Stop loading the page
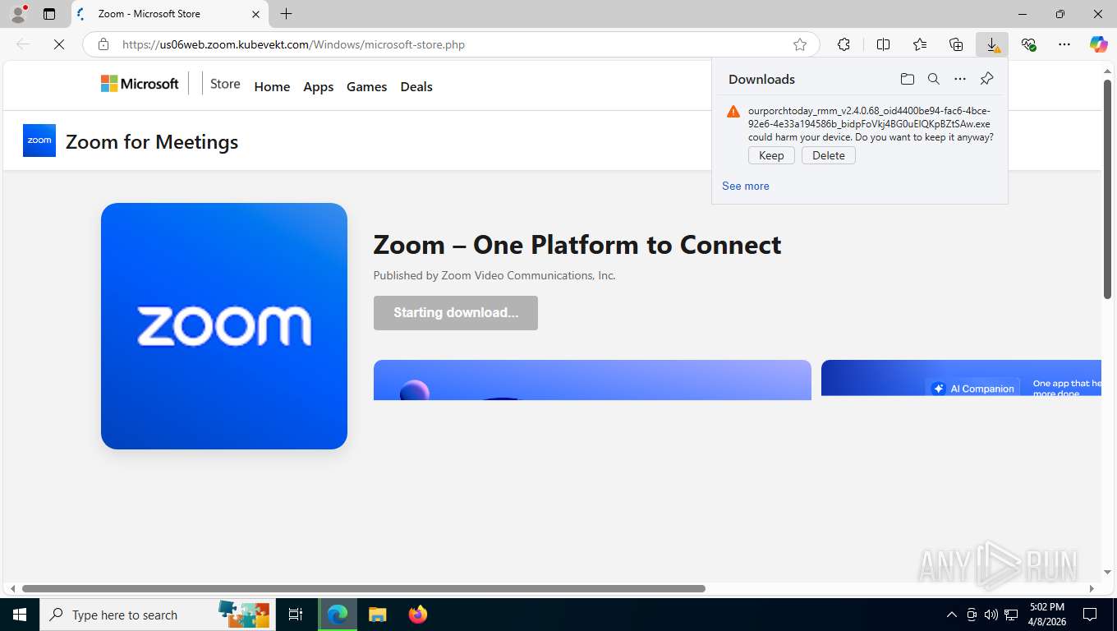Image resolution: width=1117 pixels, height=631 pixels. tap(59, 44)
